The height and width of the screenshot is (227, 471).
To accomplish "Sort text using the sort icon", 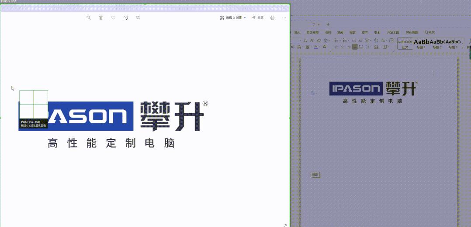I will pyautogui.click(x=376, y=41).
